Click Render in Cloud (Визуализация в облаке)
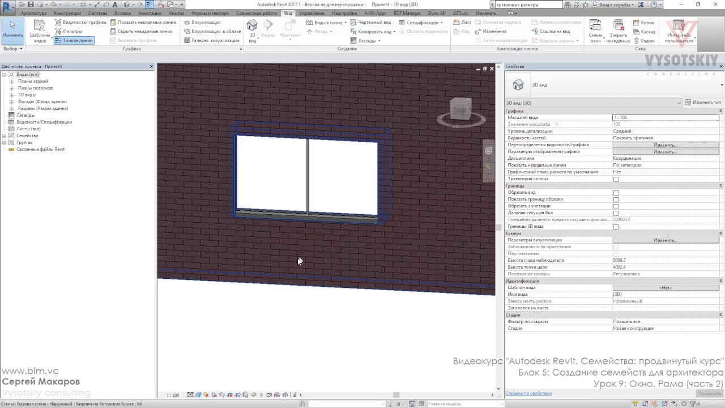The height and width of the screenshot is (408, 725). click(x=212, y=32)
